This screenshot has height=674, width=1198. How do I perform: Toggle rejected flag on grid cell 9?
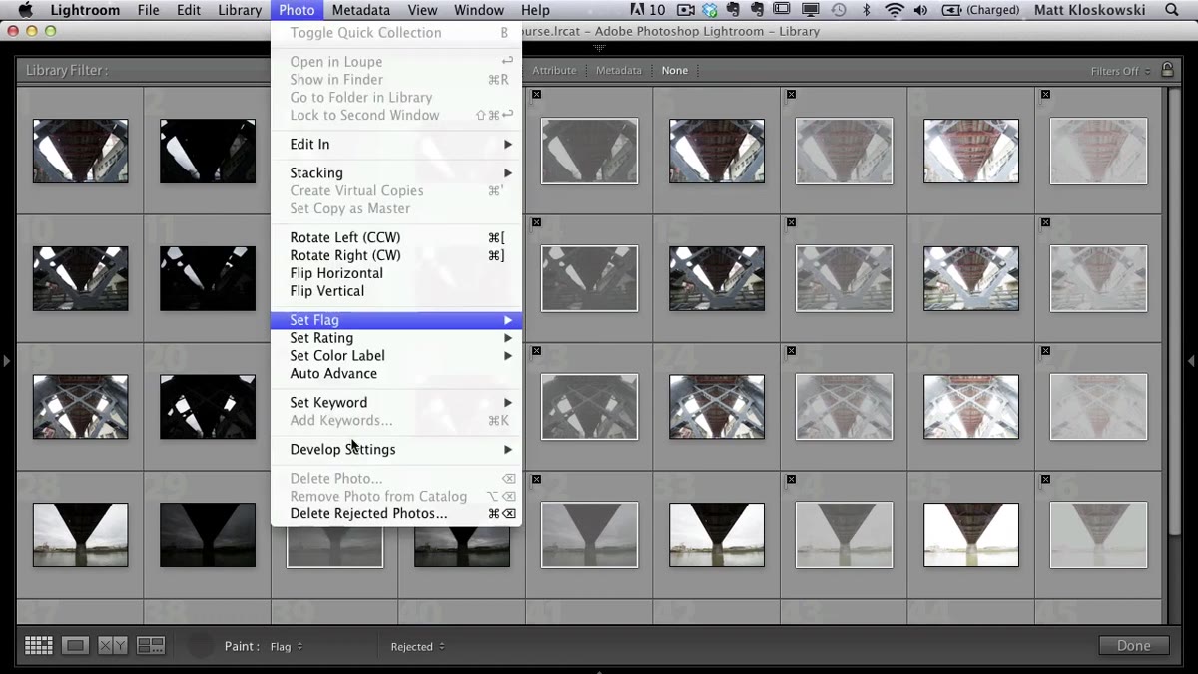[1045, 95]
